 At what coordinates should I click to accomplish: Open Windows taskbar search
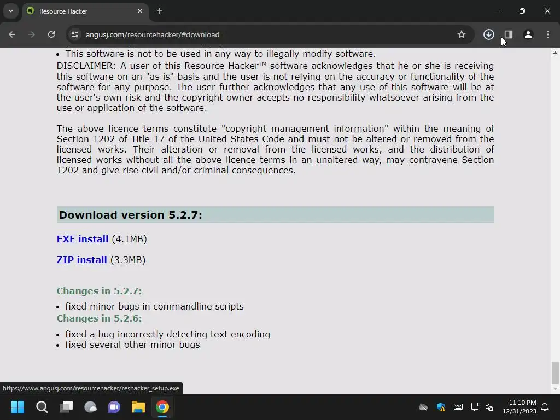[x=42, y=407]
